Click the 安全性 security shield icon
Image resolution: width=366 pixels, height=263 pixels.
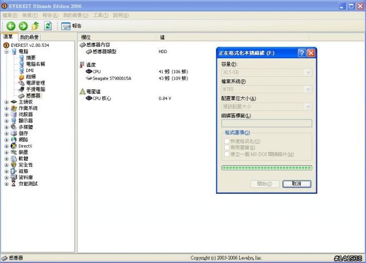tap(14, 165)
